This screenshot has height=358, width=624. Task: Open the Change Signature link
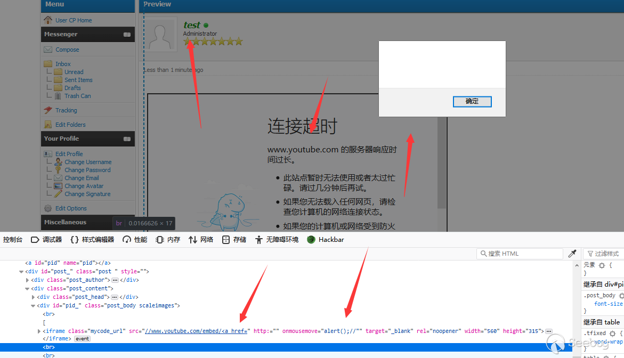point(87,194)
